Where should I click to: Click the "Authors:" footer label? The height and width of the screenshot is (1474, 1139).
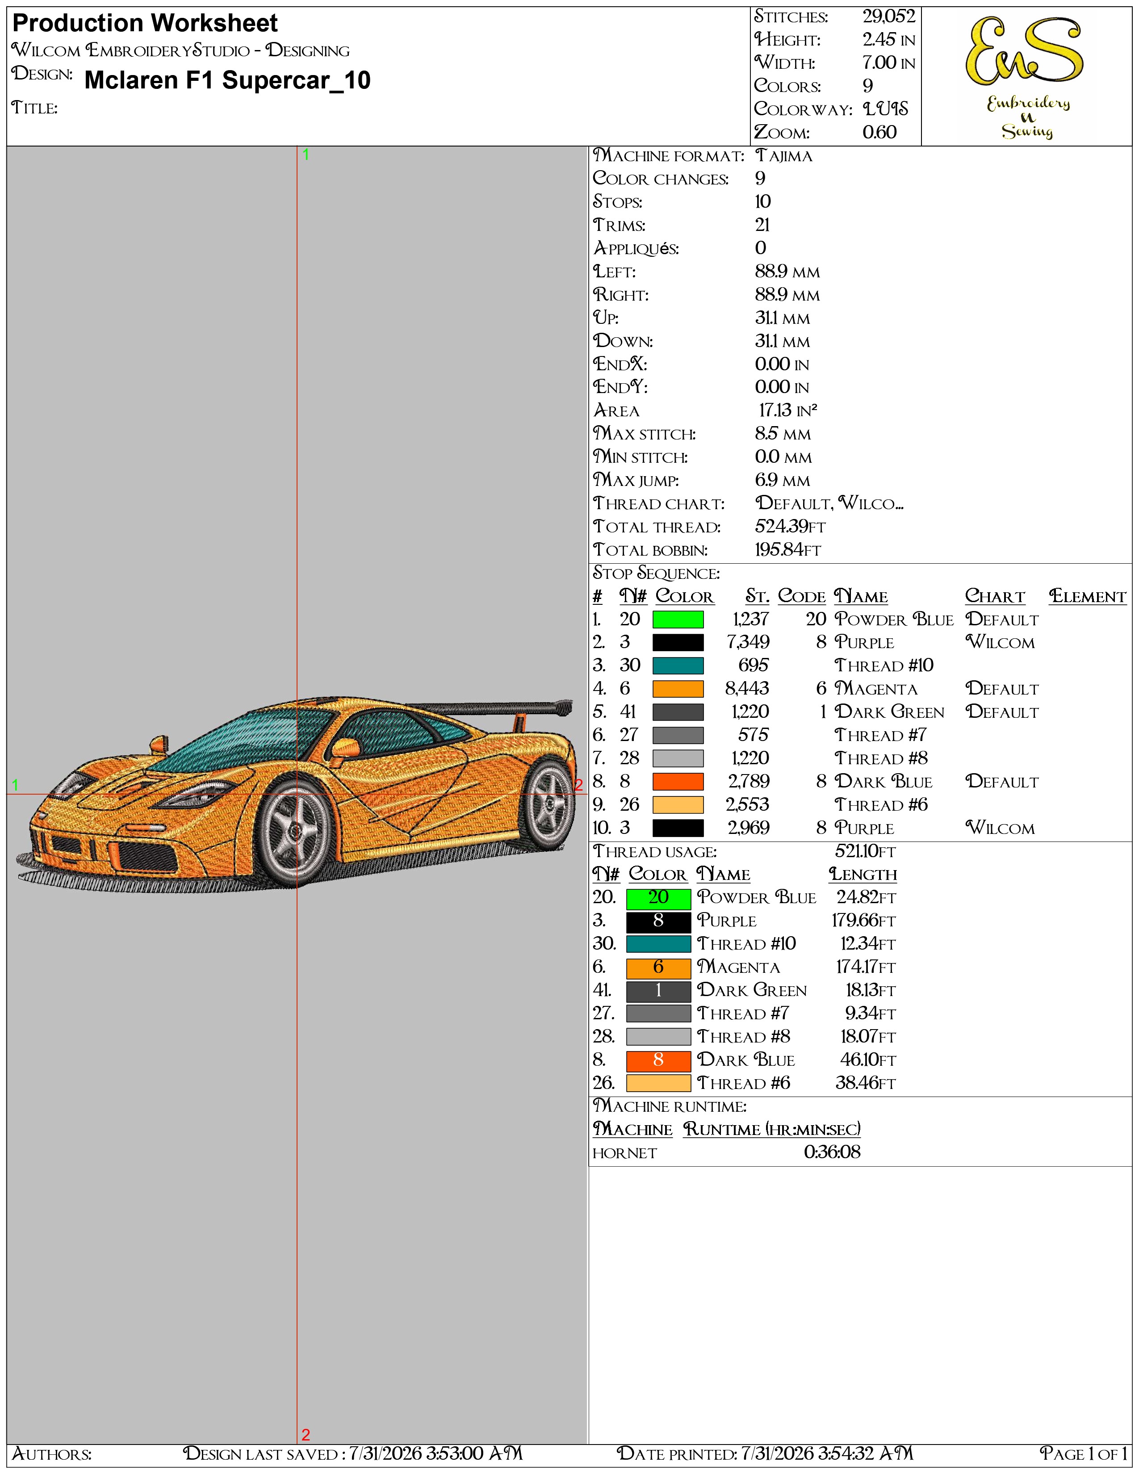(52, 1454)
